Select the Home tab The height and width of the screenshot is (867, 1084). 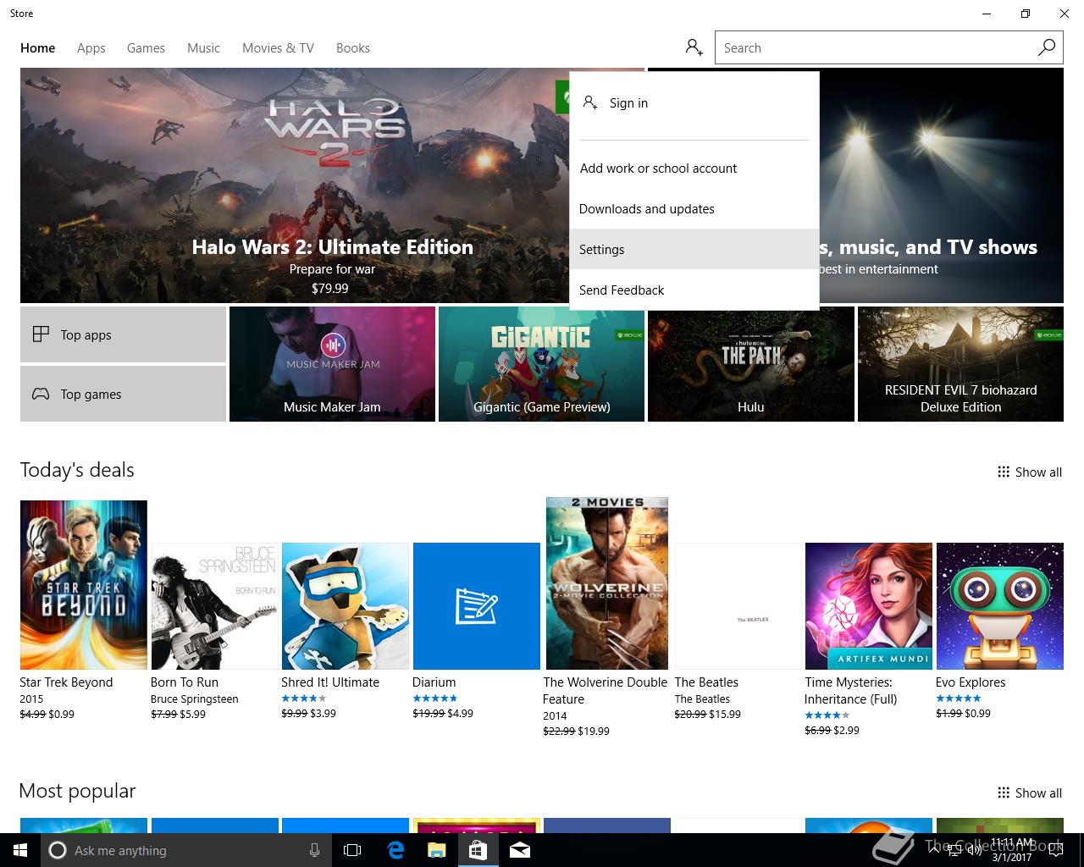[37, 48]
